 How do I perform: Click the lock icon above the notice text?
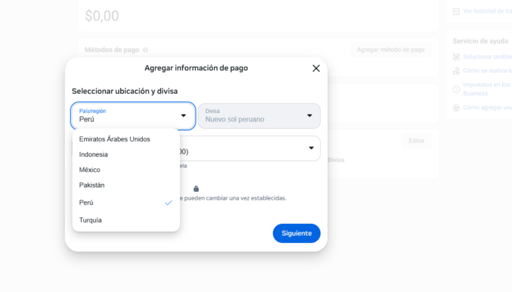tap(196, 188)
